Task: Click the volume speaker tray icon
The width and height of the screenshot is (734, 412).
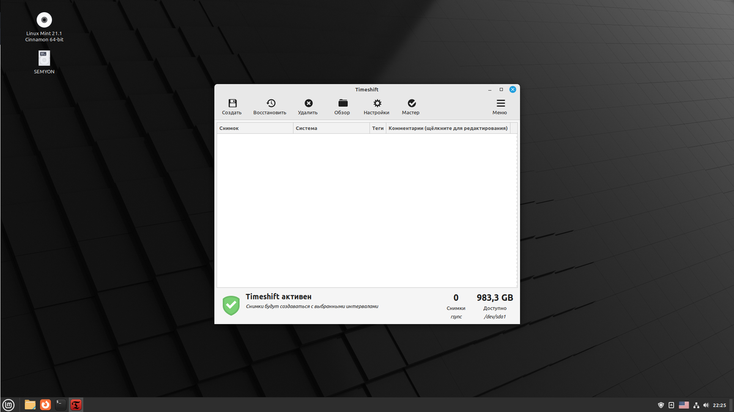Action: (x=706, y=405)
